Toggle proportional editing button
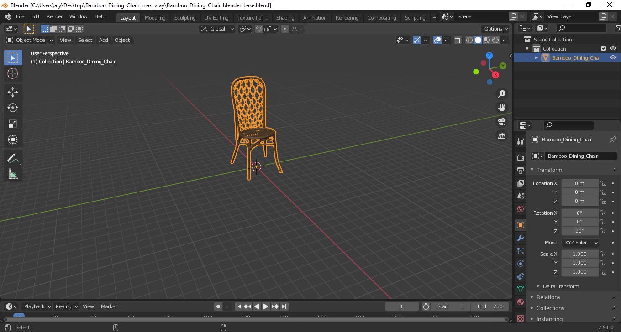The width and height of the screenshot is (621, 332). coord(285,29)
